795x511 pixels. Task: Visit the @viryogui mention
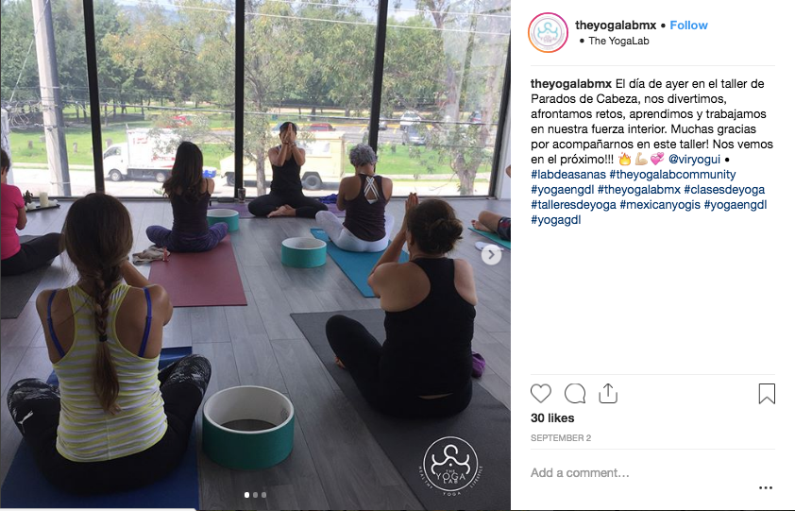(x=694, y=160)
